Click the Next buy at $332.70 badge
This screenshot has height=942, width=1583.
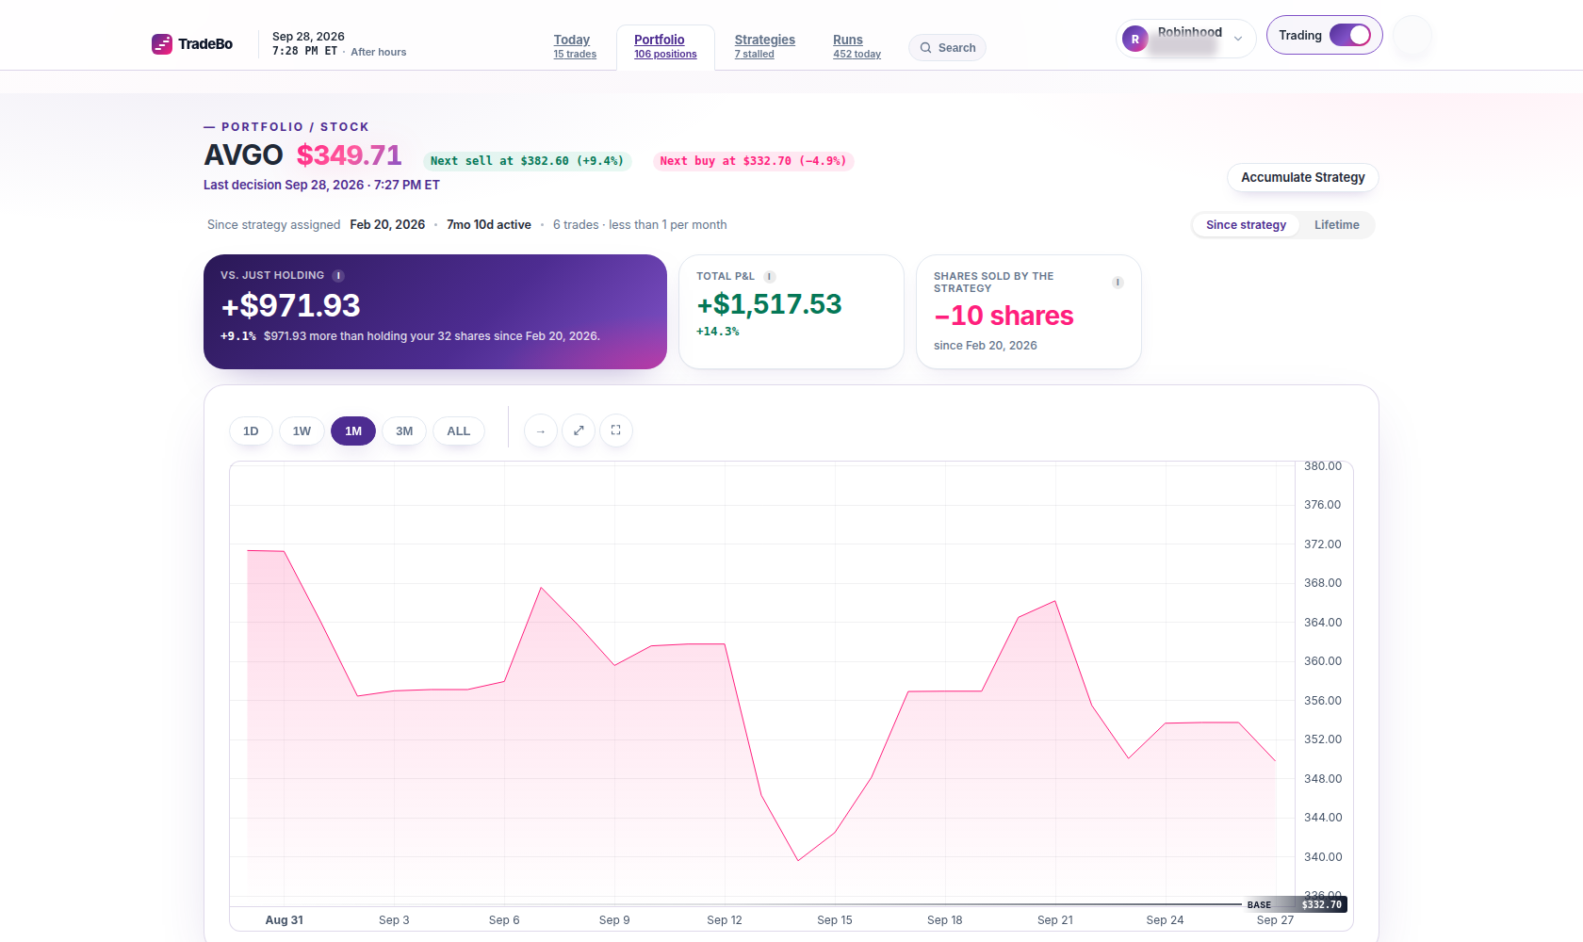[753, 161]
